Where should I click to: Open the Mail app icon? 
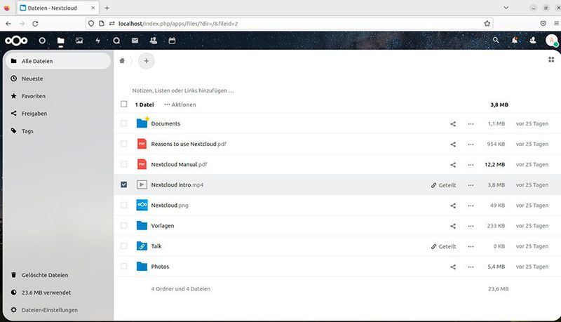[x=135, y=41]
